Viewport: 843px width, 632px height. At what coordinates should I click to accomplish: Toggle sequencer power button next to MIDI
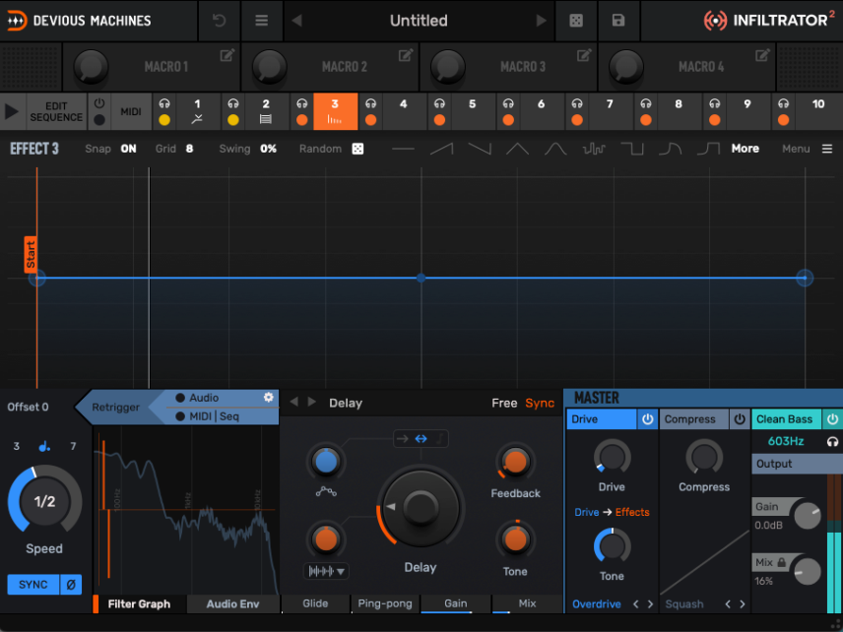tap(99, 103)
